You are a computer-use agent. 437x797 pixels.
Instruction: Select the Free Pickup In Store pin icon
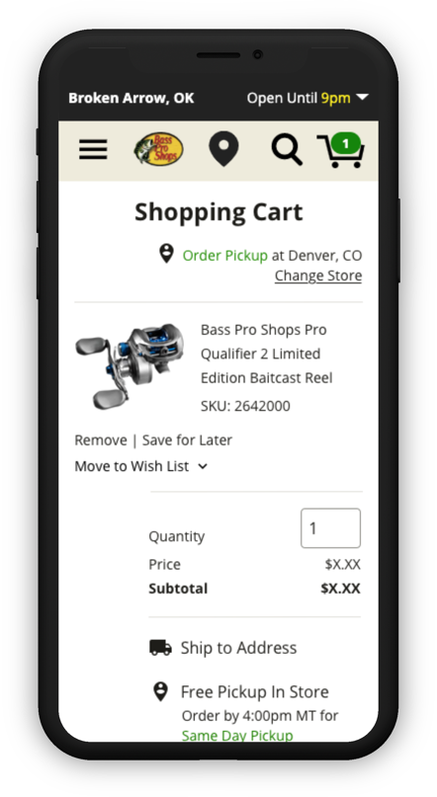click(x=161, y=691)
